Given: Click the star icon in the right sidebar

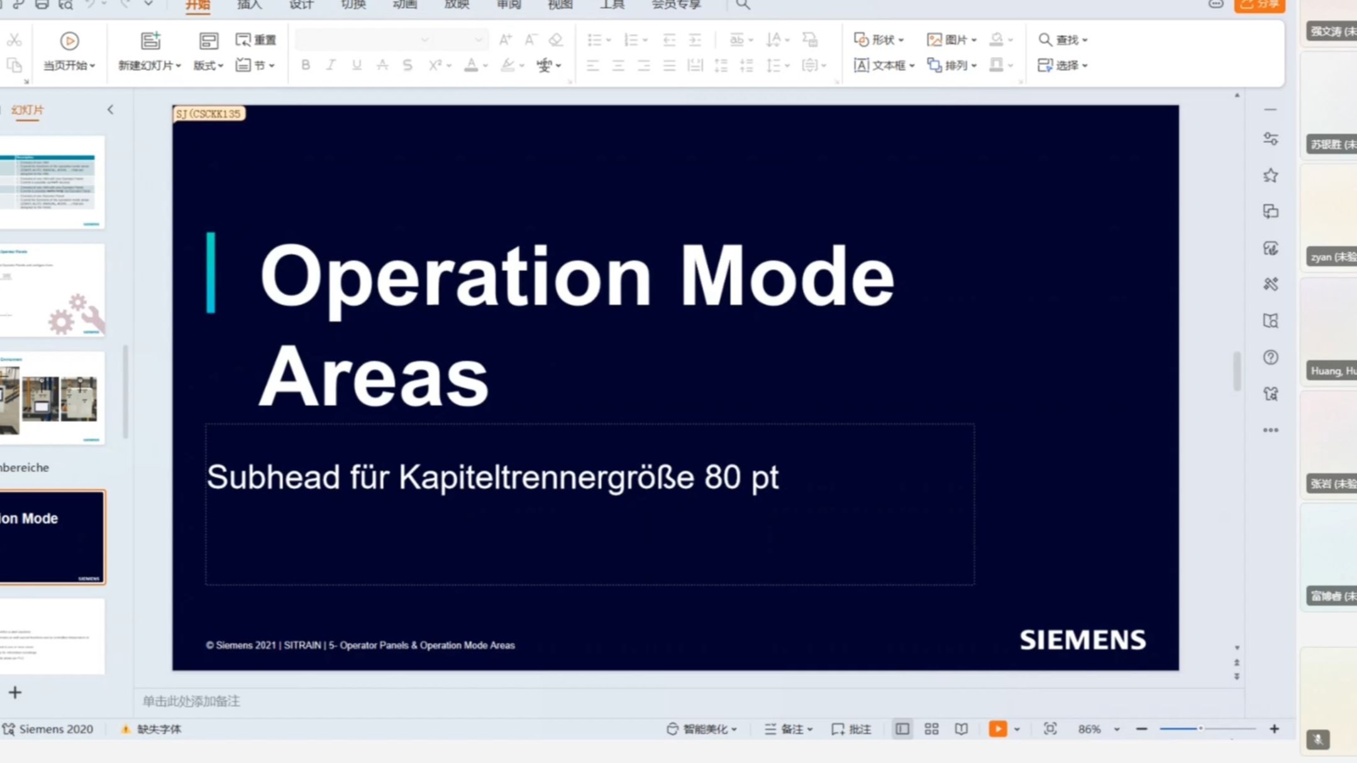Looking at the screenshot, I should click(x=1270, y=175).
